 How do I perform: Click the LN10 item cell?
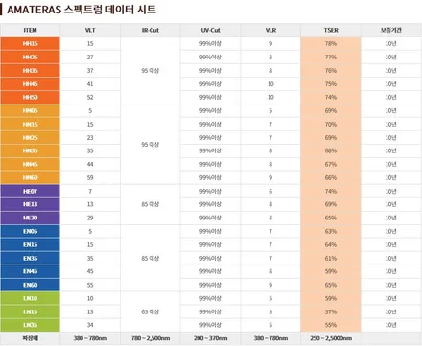(30, 298)
